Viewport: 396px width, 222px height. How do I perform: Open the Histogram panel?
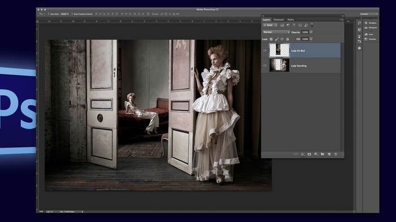(371, 28)
